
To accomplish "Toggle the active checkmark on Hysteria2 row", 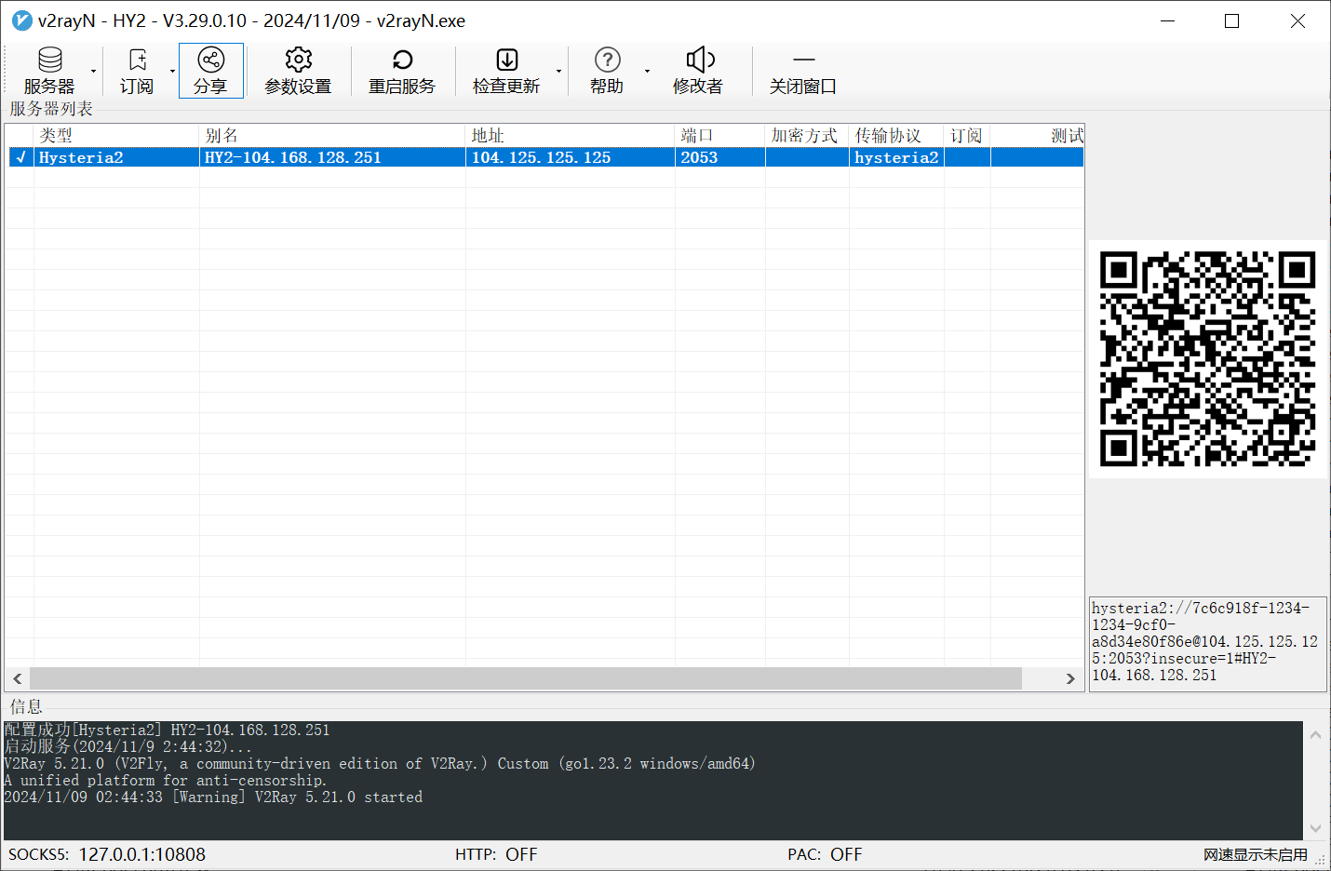I will (20, 157).
